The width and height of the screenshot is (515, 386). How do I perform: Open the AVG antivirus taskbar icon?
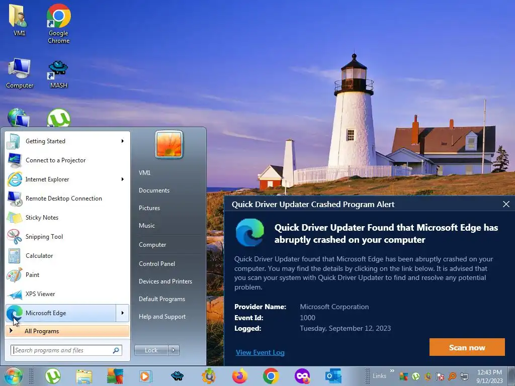(x=115, y=376)
